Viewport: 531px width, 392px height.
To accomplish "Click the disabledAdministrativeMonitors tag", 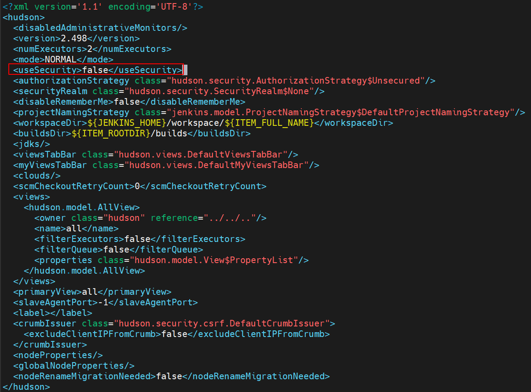I will click(100, 28).
